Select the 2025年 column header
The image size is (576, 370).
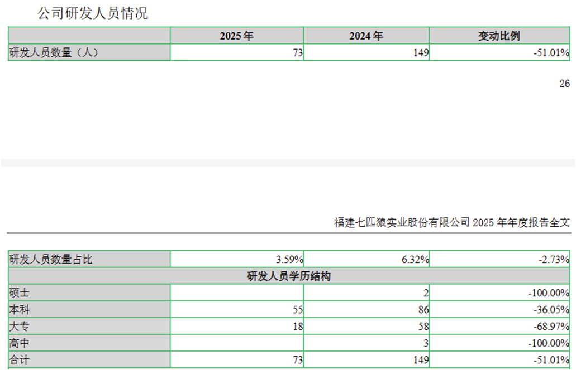[237, 36]
